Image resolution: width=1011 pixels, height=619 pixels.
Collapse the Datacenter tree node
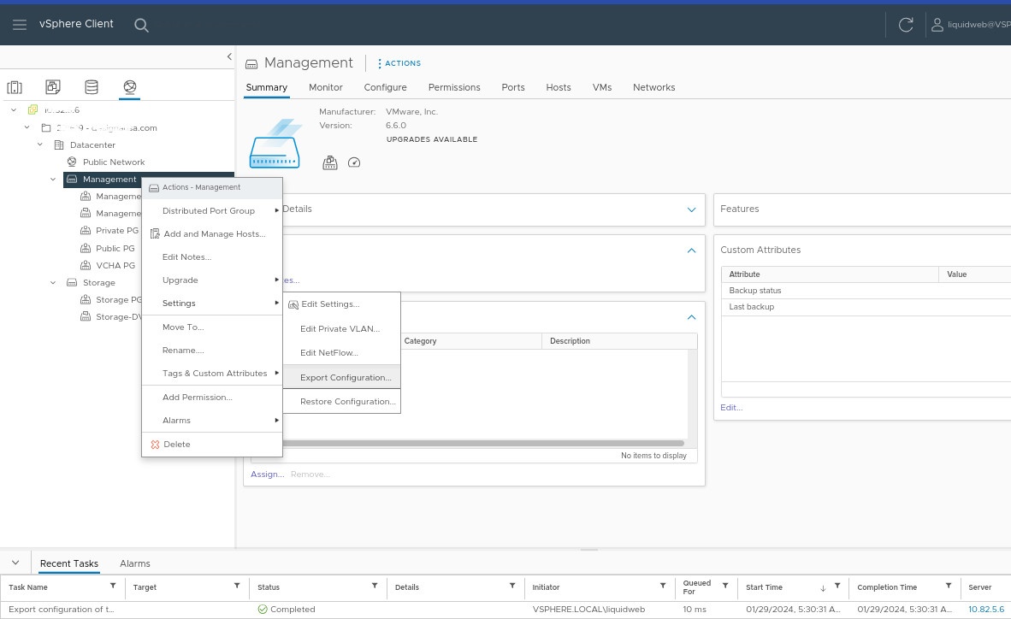pyautogui.click(x=40, y=145)
